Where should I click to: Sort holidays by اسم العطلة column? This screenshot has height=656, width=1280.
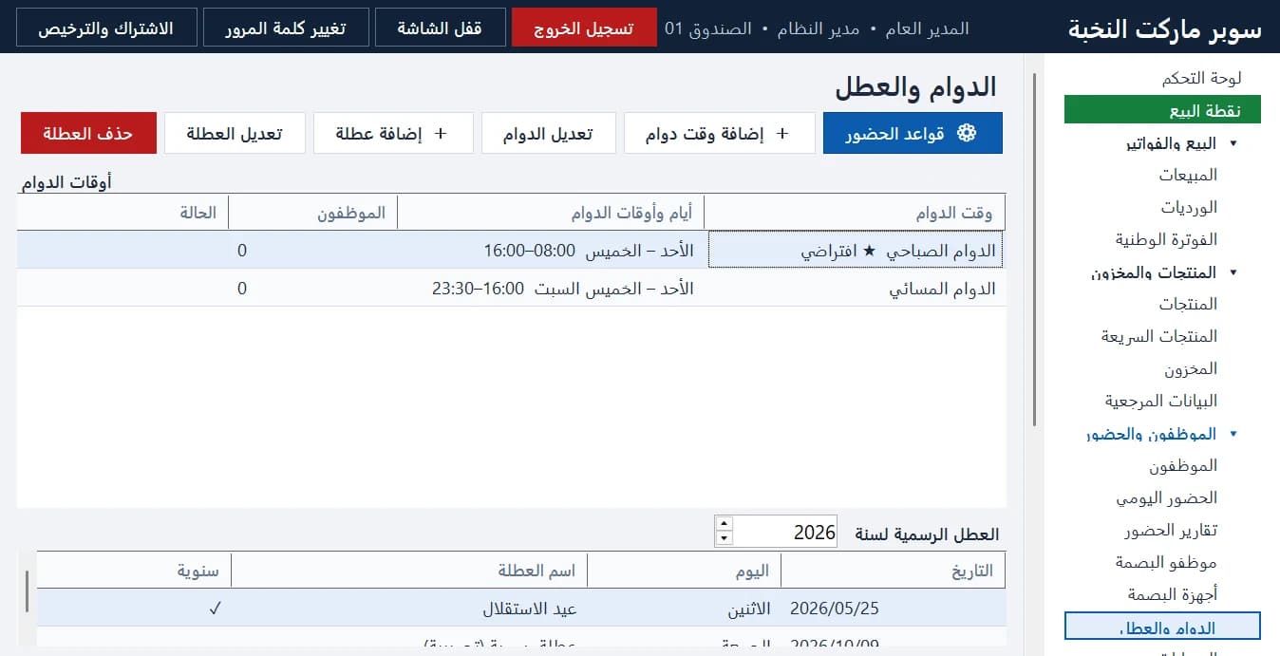(409, 571)
